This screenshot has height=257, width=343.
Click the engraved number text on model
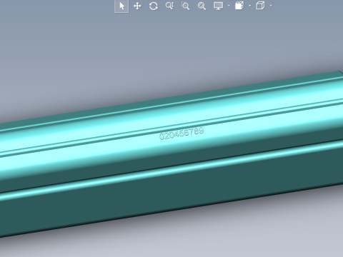[182, 133]
